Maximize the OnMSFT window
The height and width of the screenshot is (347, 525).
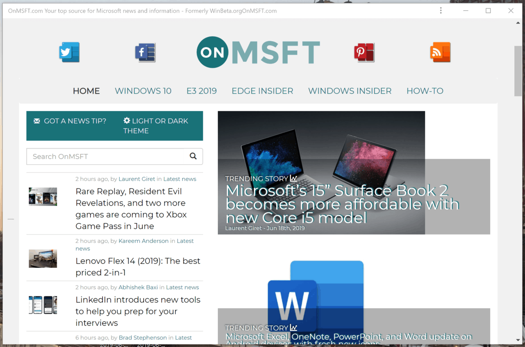point(488,11)
